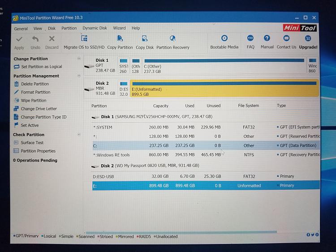
Task: Click the Contact Us icon
Action: pyautogui.click(x=286, y=38)
